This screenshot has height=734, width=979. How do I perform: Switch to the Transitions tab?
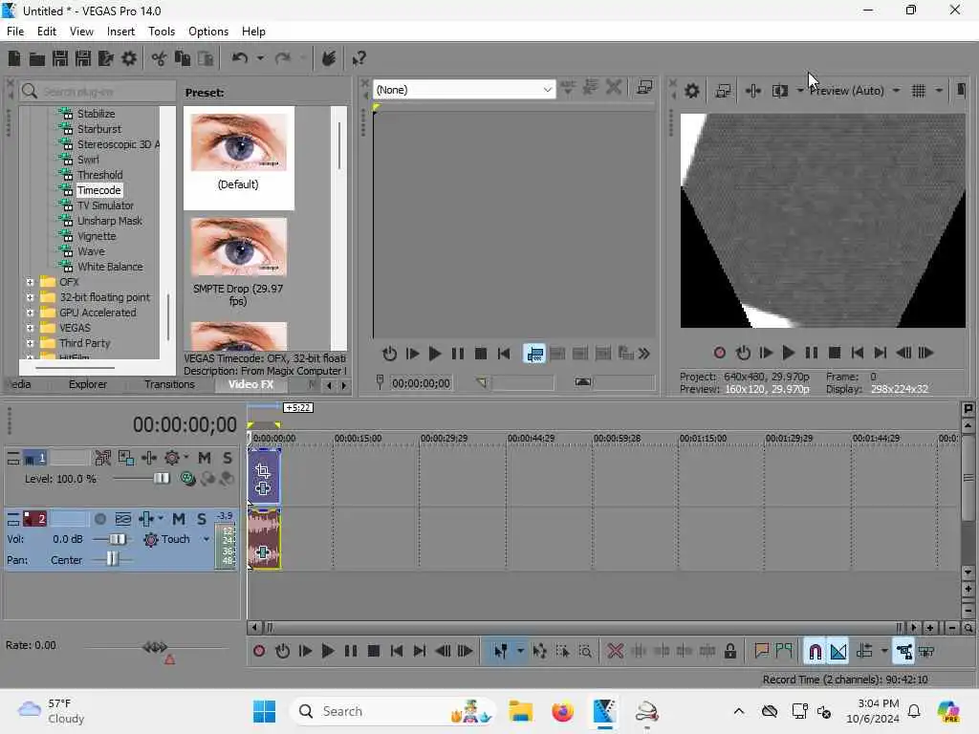tap(169, 384)
